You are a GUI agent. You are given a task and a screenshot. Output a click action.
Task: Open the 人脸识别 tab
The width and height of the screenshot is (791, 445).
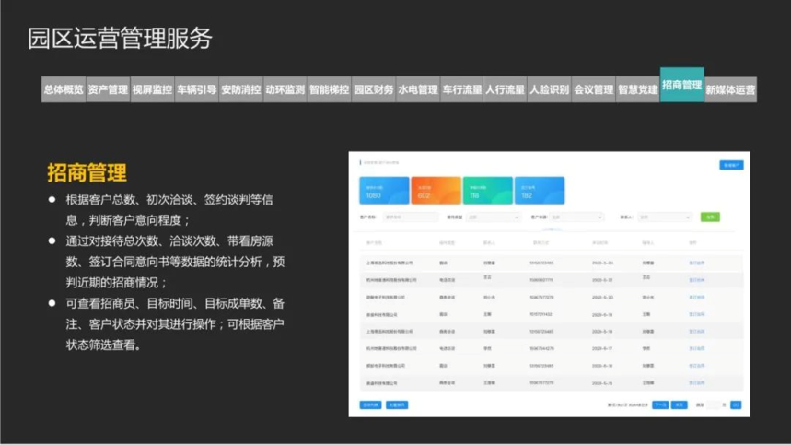550,89
